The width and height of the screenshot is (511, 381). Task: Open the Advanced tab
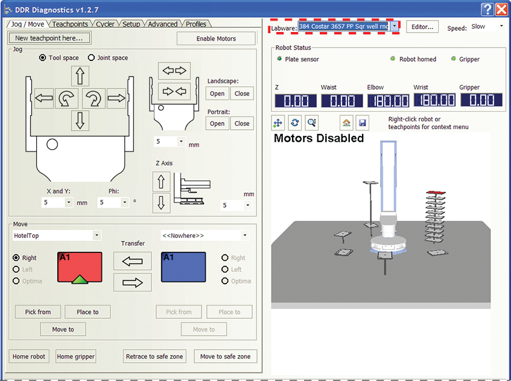162,24
